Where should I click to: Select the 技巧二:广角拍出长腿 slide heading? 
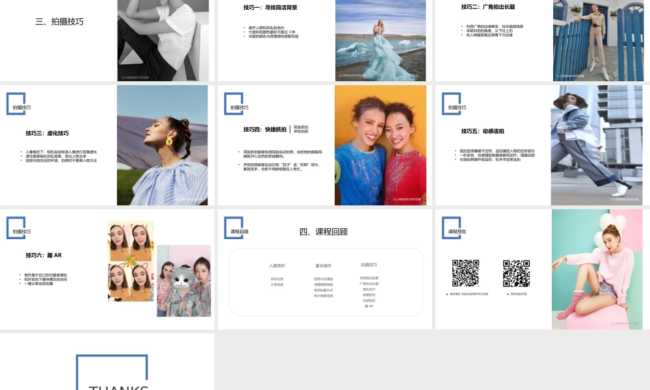tap(487, 7)
